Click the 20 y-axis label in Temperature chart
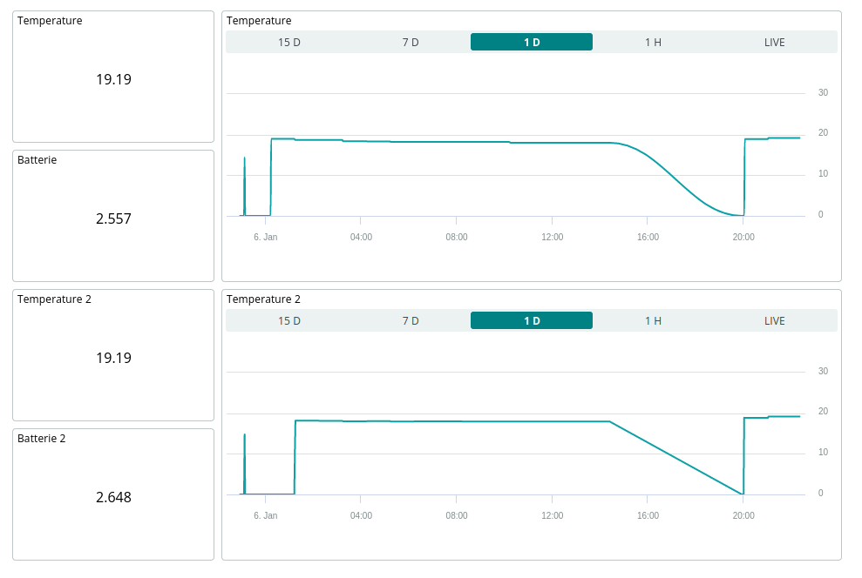This screenshot has height=578, width=862. pyautogui.click(x=823, y=133)
